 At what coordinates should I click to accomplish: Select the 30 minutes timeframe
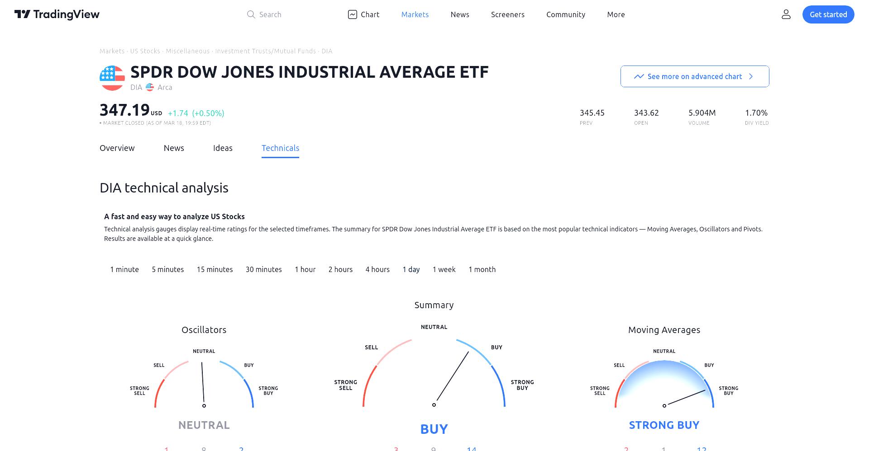click(x=264, y=269)
